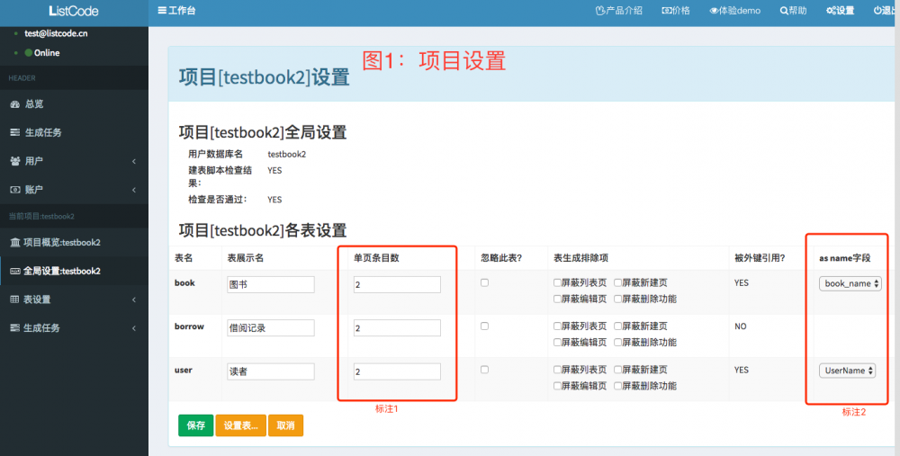Select 全局设置:testbook2 sidebar item
The height and width of the screenshot is (456, 900).
tap(74, 271)
